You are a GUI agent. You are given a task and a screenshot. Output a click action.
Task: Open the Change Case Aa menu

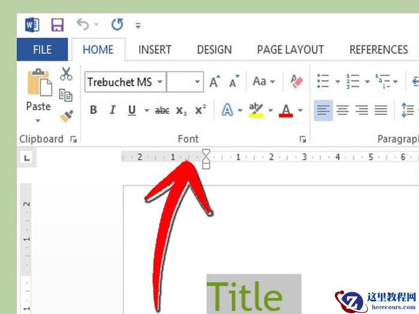point(264,81)
